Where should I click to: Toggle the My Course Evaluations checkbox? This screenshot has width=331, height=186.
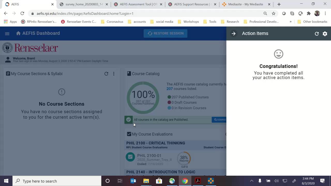tap(129, 134)
